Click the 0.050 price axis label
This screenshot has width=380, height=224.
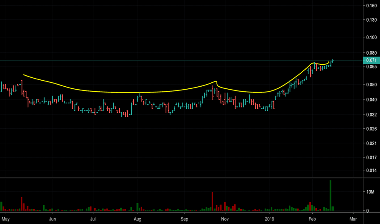[x=371, y=85]
